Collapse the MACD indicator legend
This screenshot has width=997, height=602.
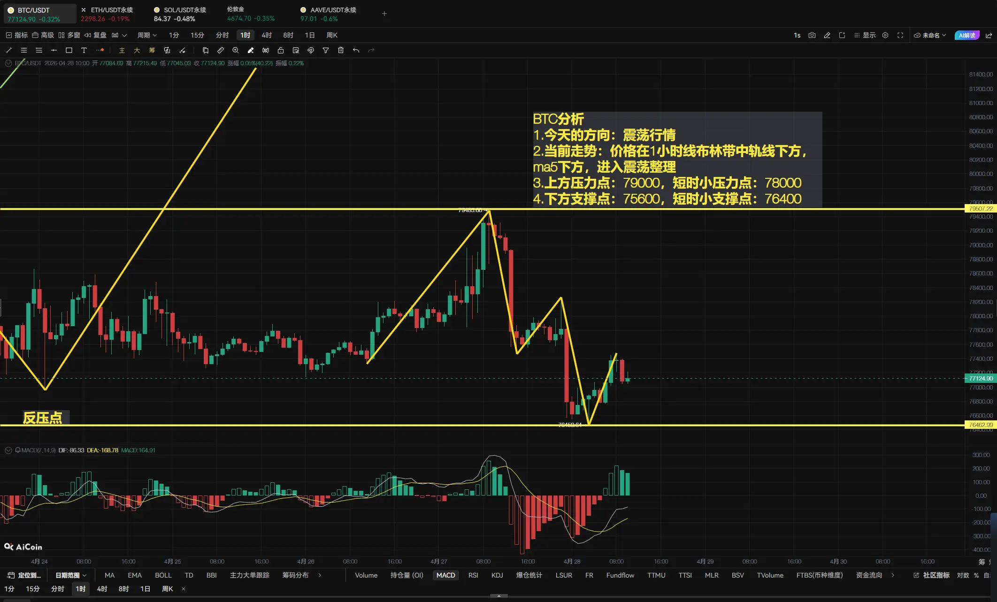pos(8,450)
